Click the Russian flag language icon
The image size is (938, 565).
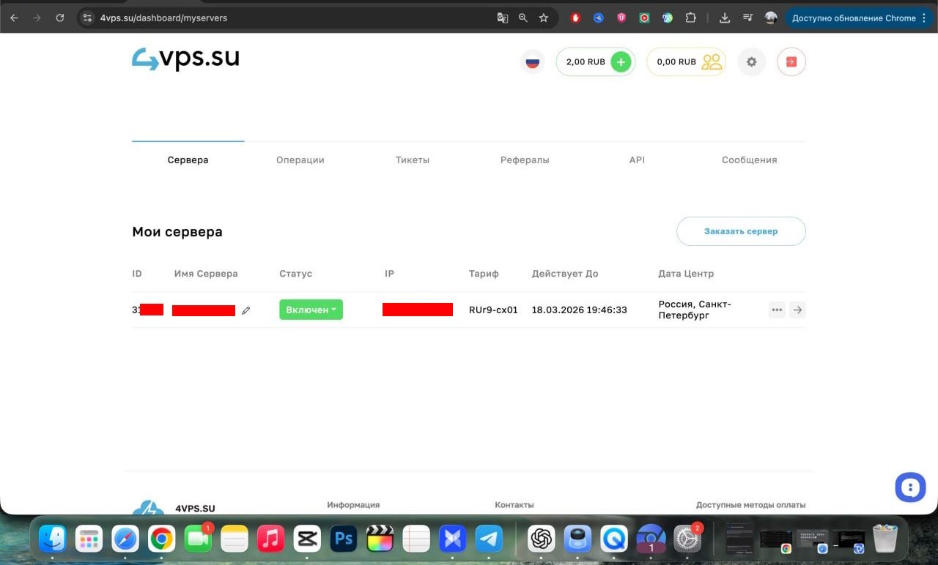coord(533,62)
